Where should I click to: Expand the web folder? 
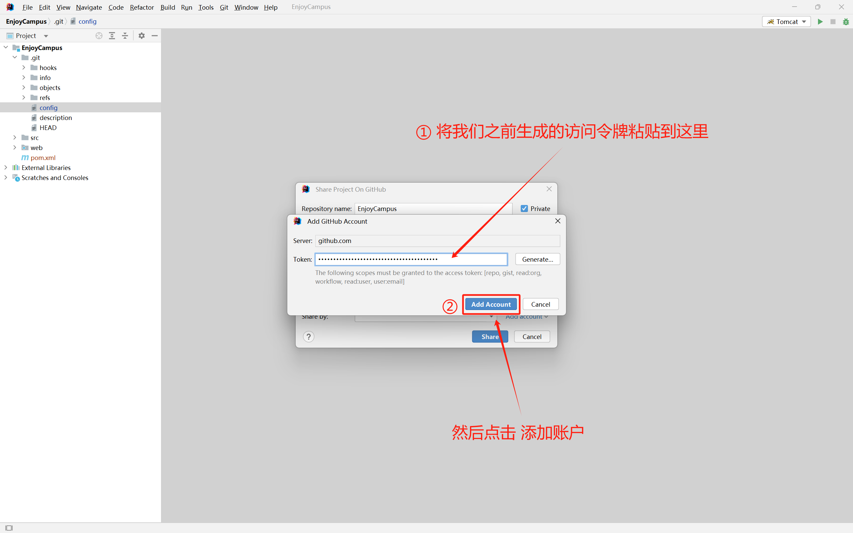point(15,147)
